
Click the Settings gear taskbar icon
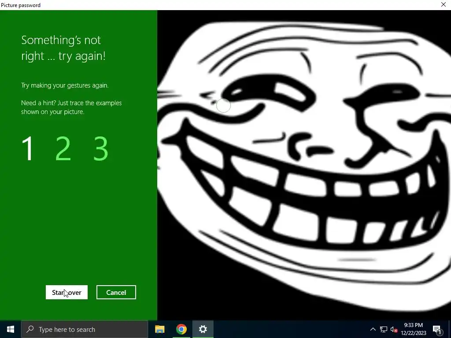[x=203, y=329]
